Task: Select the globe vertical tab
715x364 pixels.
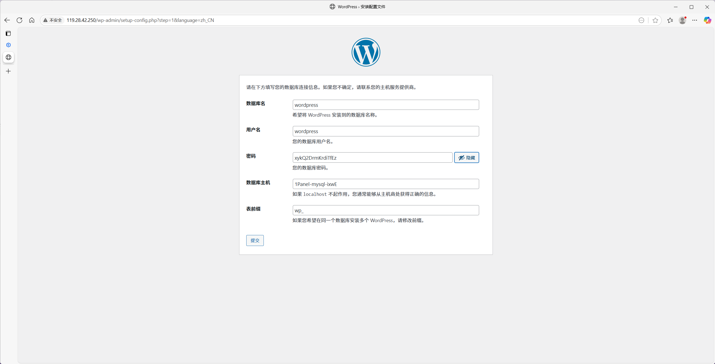Action: (8, 58)
